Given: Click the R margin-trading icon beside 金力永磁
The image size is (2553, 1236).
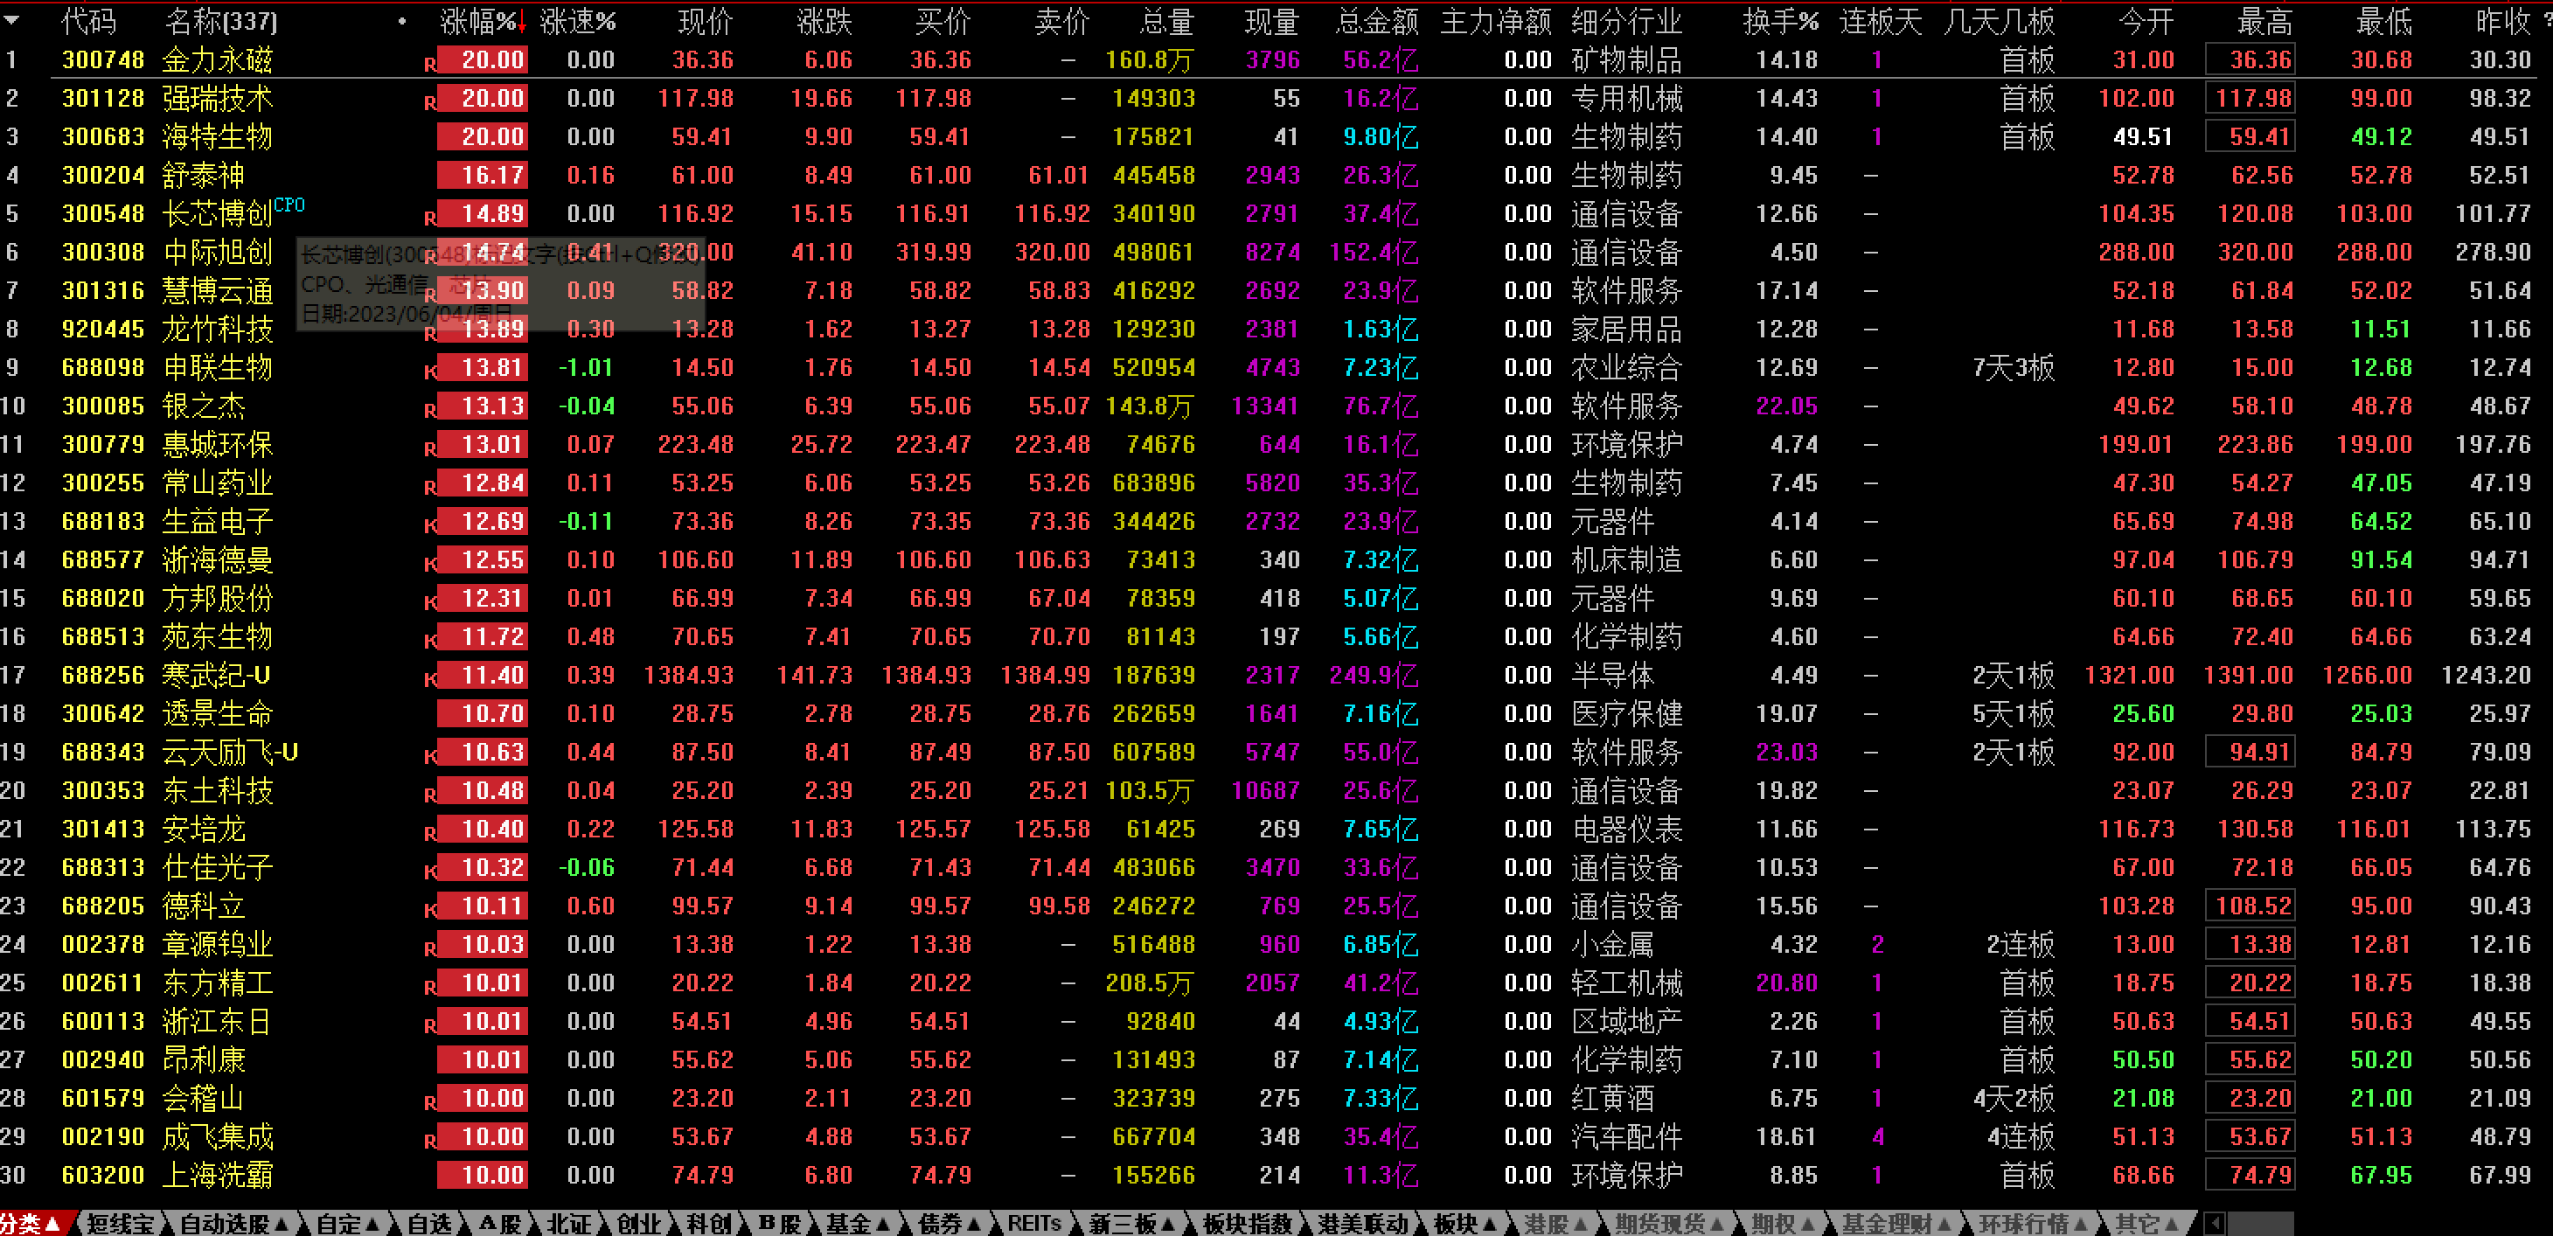Looking at the screenshot, I should coord(428,60).
